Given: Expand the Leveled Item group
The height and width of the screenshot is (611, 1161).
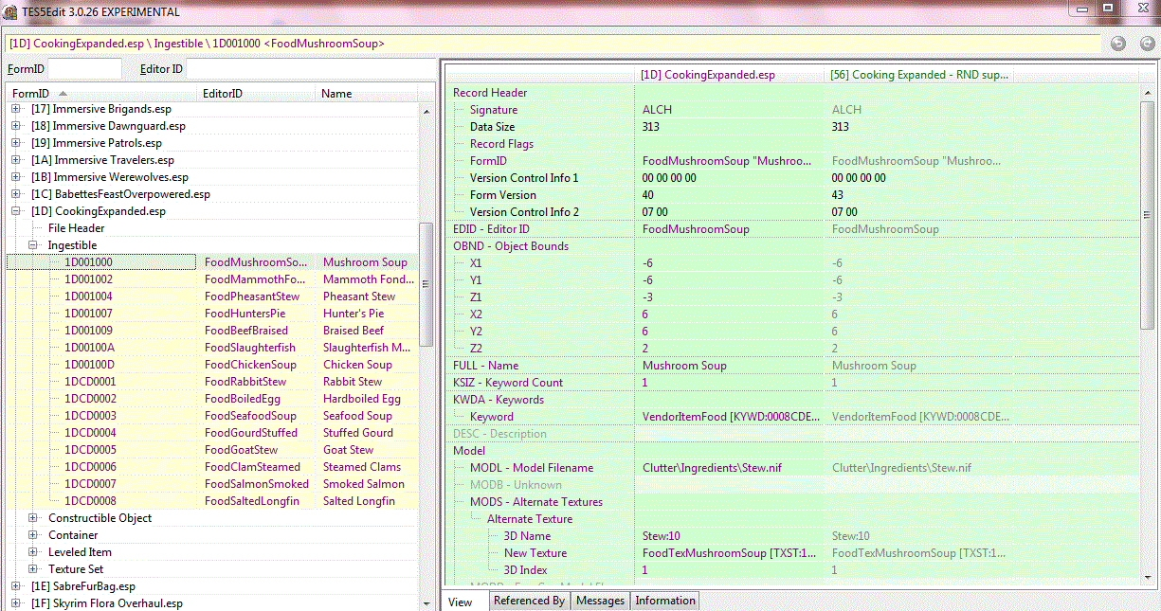Looking at the screenshot, I should [33, 552].
